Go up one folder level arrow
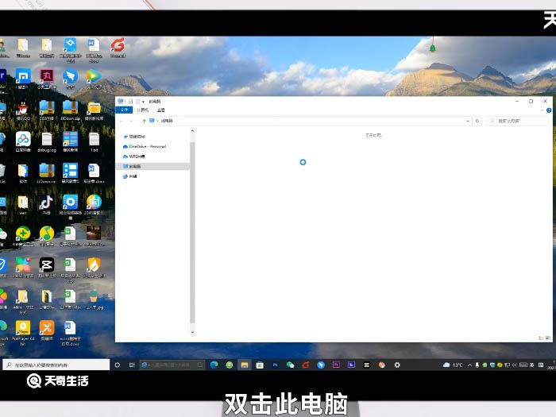This screenshot has height=417, width=556. (144, 121)
